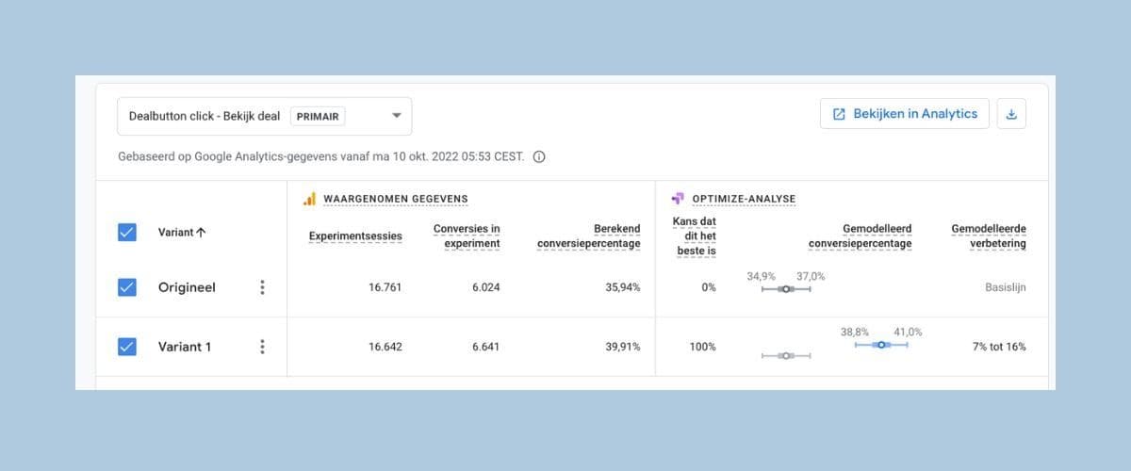Screen dimensions: 1131x471
Task: Click the Bekijken in Analytics button
Action: 905,114
